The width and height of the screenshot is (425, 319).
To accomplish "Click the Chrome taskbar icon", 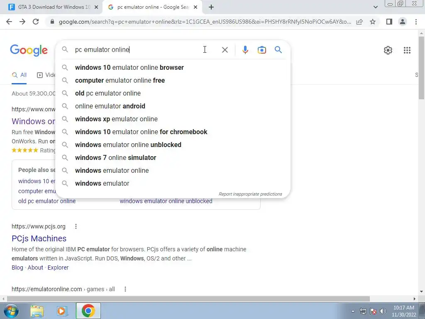I will 88,311.
